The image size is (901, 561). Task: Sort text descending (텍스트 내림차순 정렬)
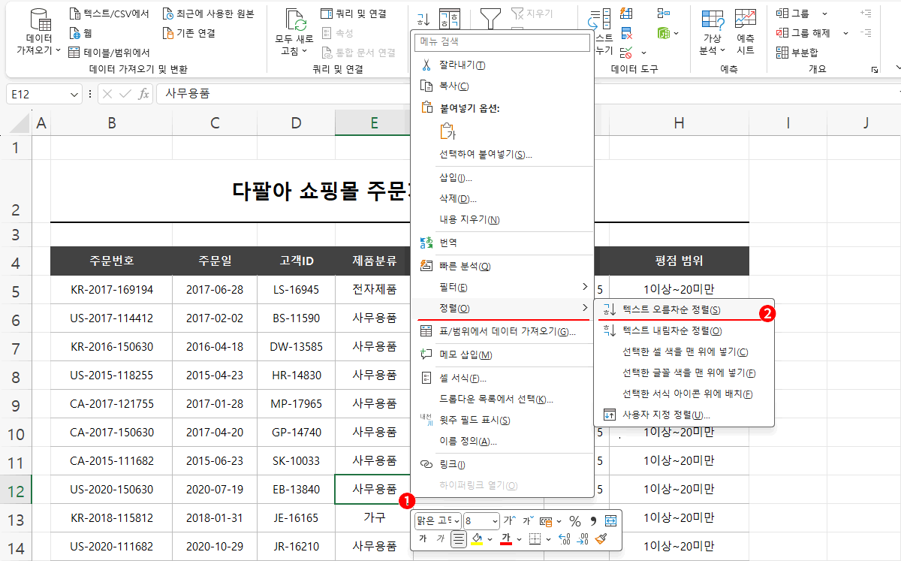coord(684,330)
